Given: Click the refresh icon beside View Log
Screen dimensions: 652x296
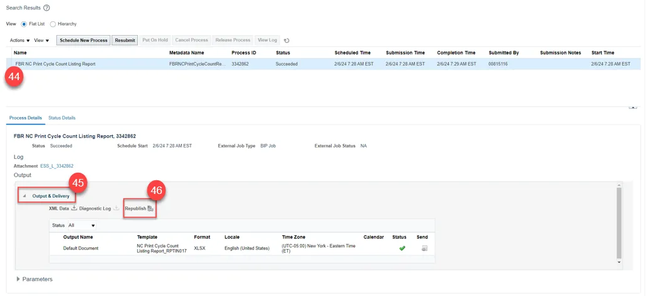Looking at the screenshot, I should [287, 40].
